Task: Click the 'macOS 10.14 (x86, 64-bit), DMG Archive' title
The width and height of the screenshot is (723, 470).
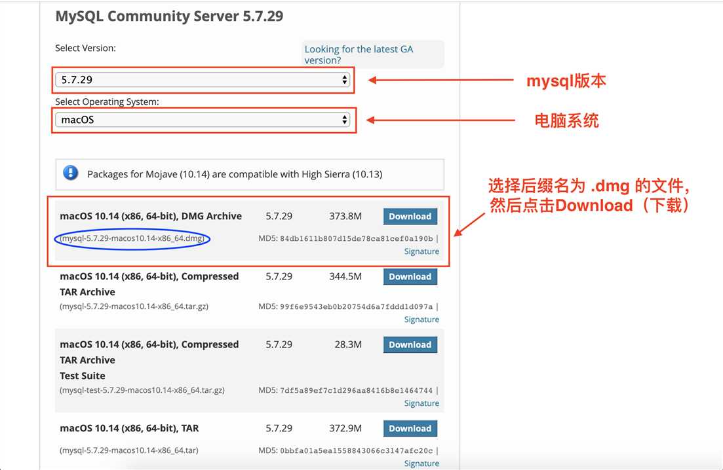Action: pyautogui.click(x=151, y=217)
